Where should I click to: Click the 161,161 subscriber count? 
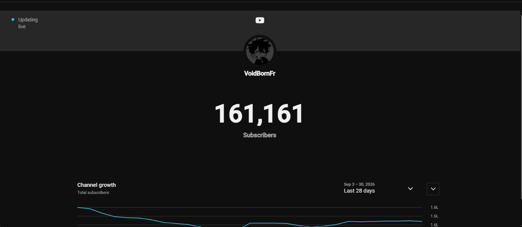[260, 114]
